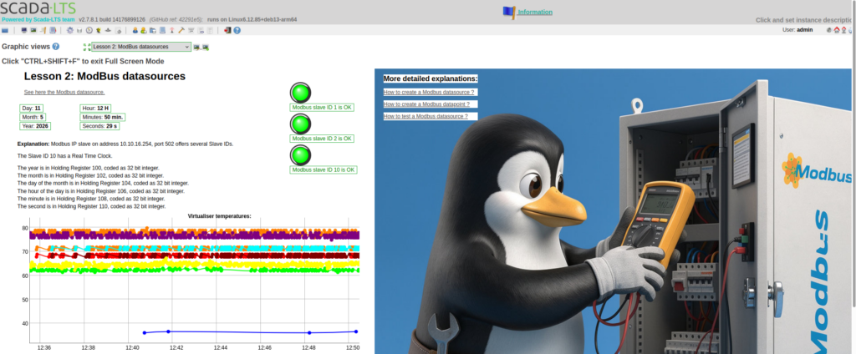Open the Users single-person icon

point(135,31)
